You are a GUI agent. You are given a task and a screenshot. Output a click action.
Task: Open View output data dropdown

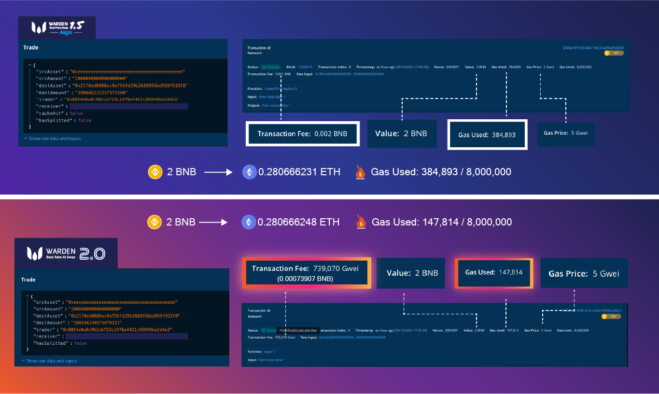point(276,105)
